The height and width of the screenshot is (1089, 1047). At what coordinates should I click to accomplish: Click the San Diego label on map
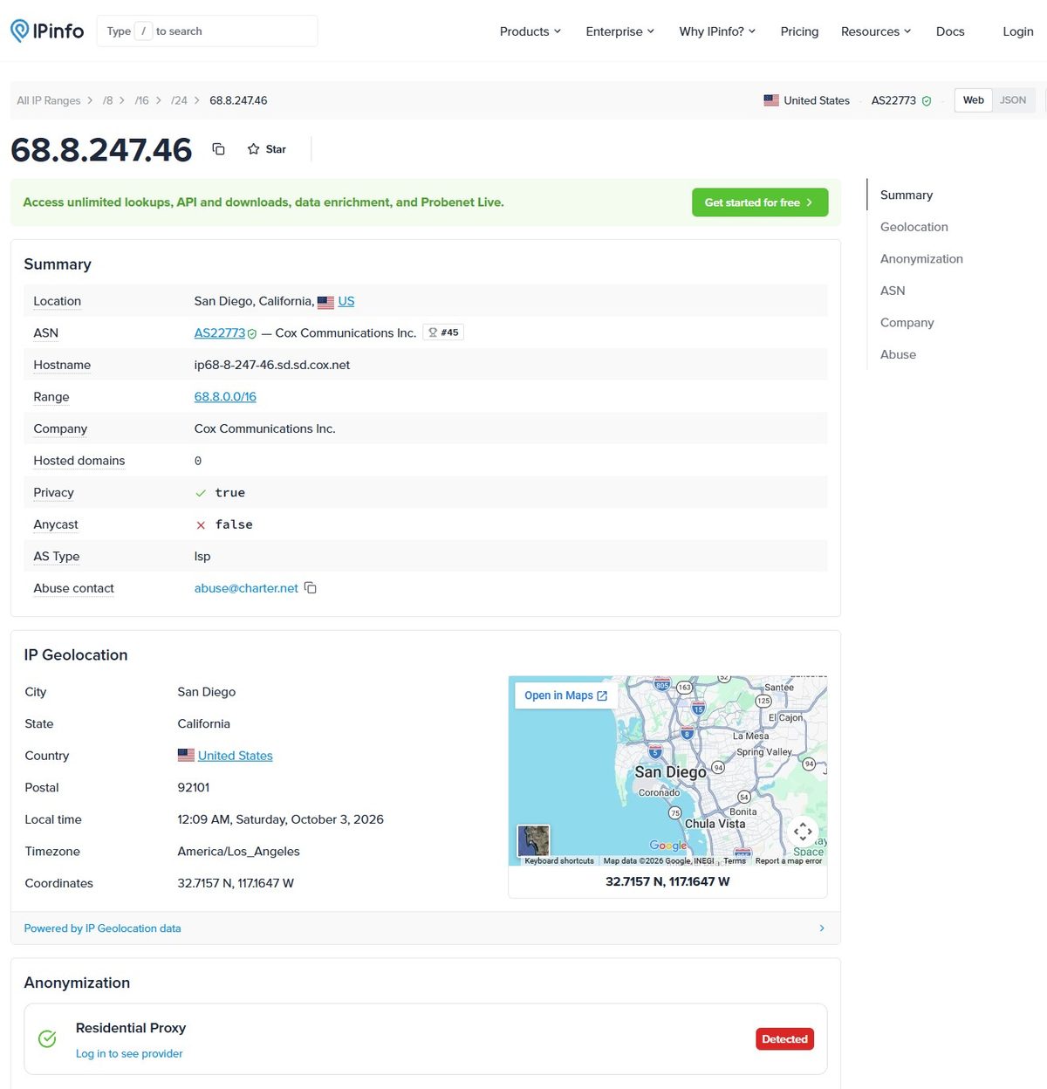point(670,772)
